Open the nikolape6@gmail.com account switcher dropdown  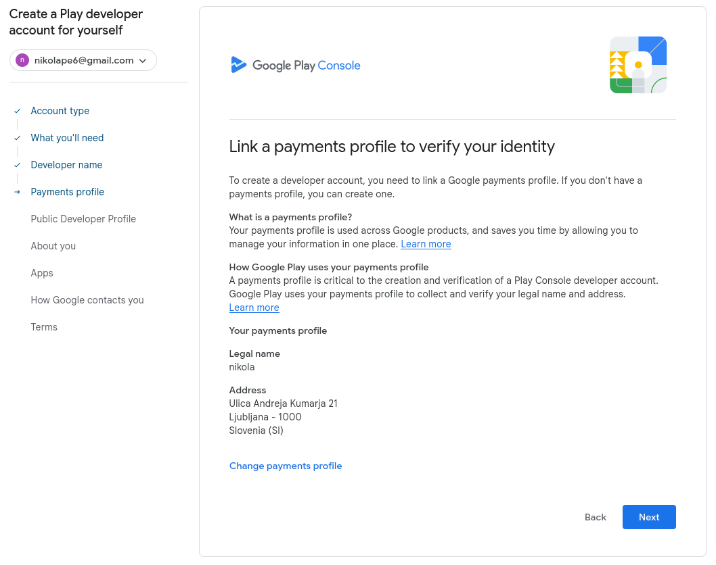point(83,60)
